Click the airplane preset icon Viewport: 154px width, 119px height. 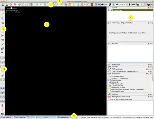coord(130,5)
